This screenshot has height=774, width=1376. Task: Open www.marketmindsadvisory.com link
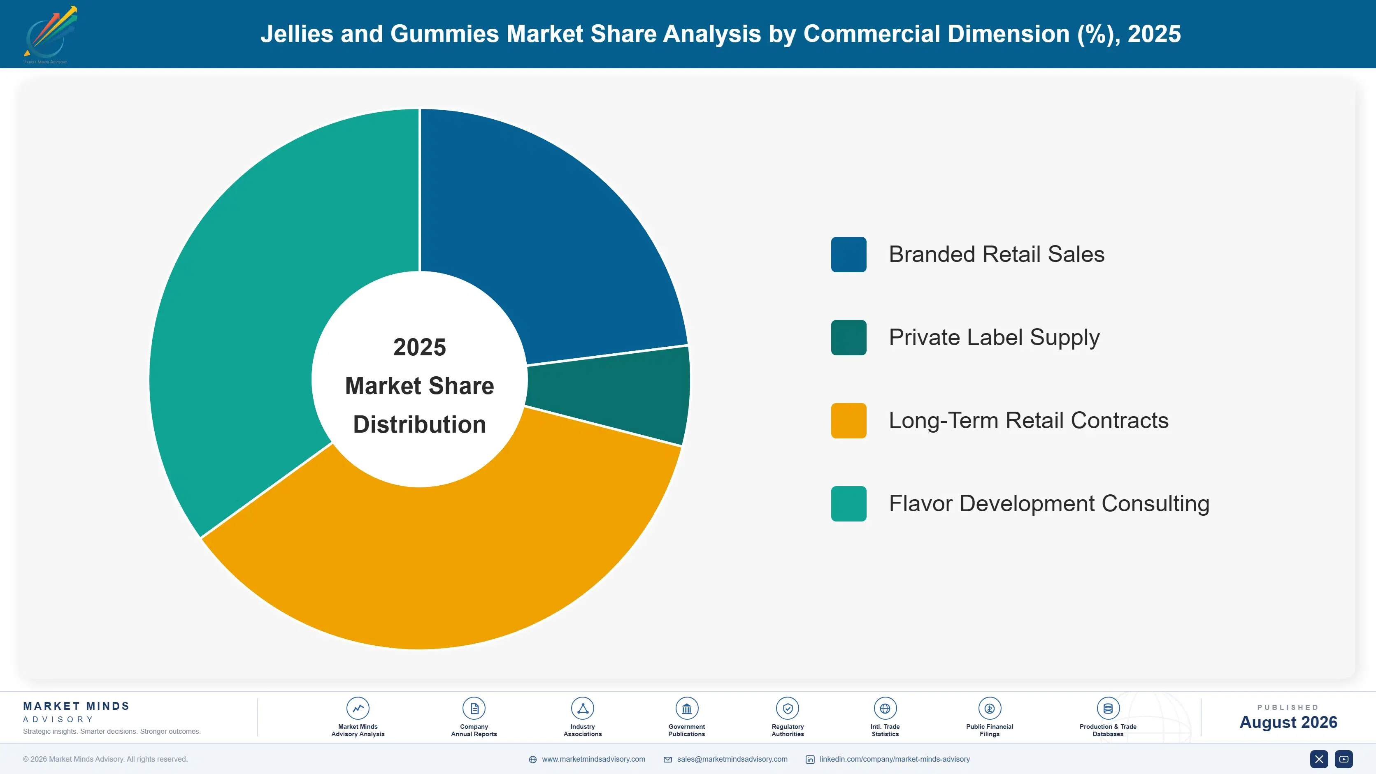click(593, 759)
